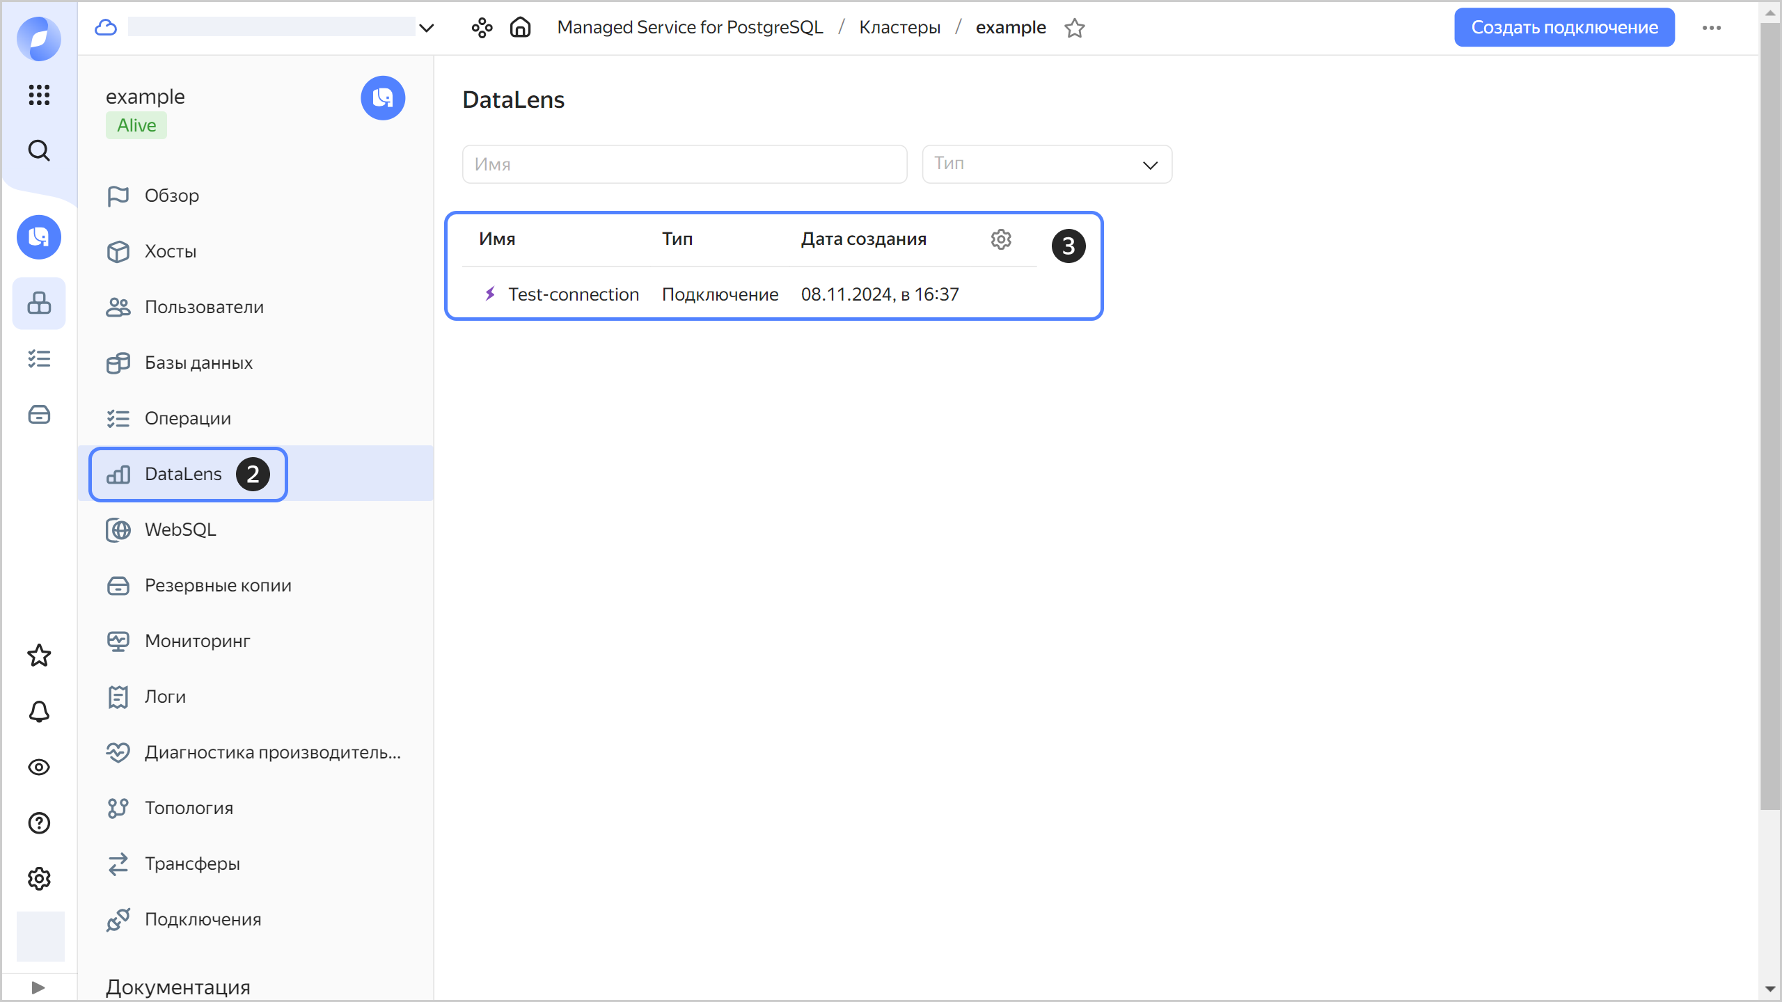
Task: Open the help question mark icon
Action: pyautogui.click(x=39, y=823)
